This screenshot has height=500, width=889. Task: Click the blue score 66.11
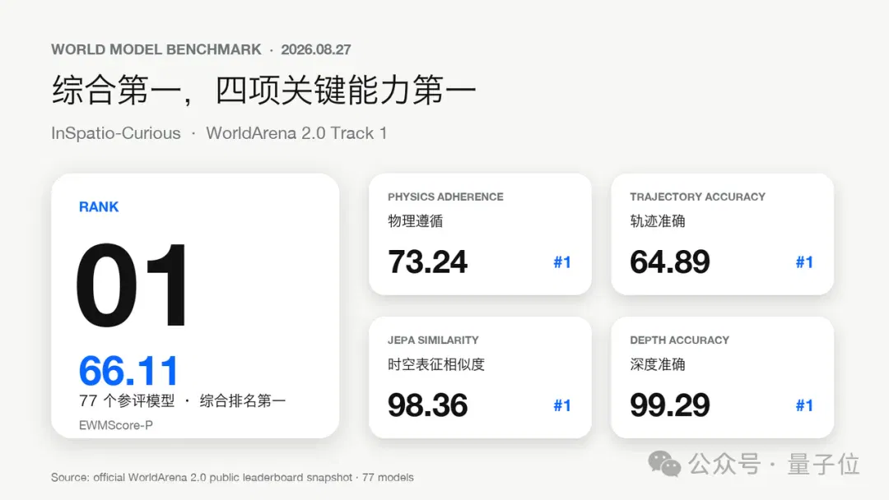pyautogui.click(x=128, y=371)
